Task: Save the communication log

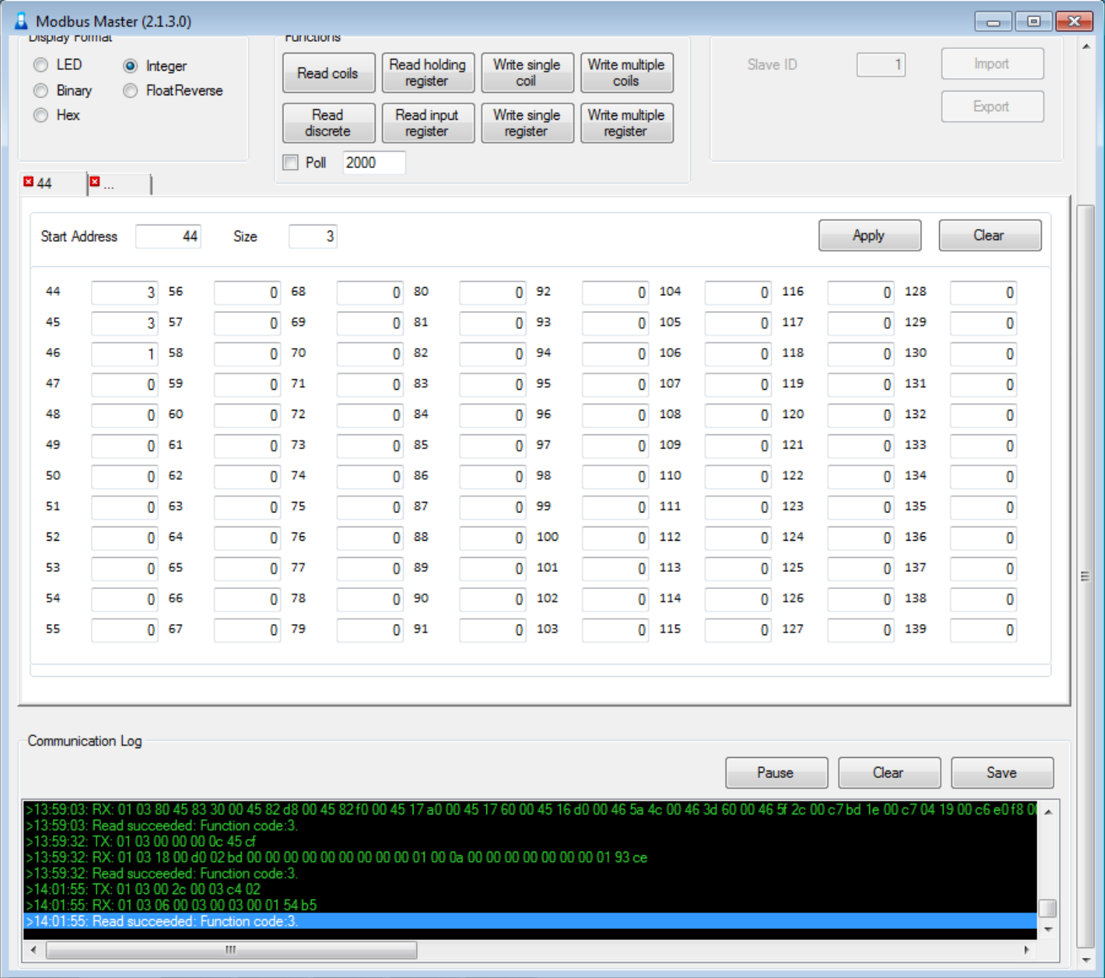Action: [1001, 773]
